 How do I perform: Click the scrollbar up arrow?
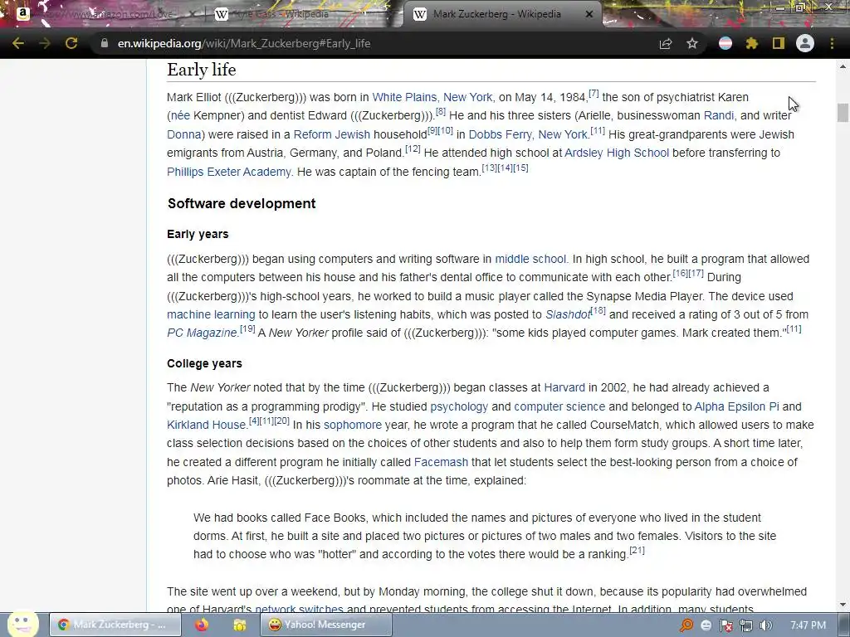(843, 66)
